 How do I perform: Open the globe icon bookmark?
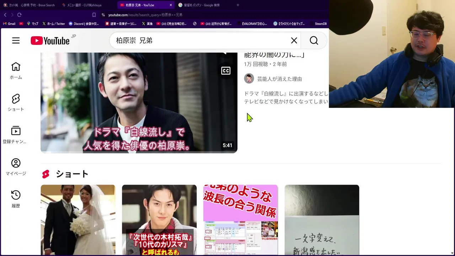point(195,24)
